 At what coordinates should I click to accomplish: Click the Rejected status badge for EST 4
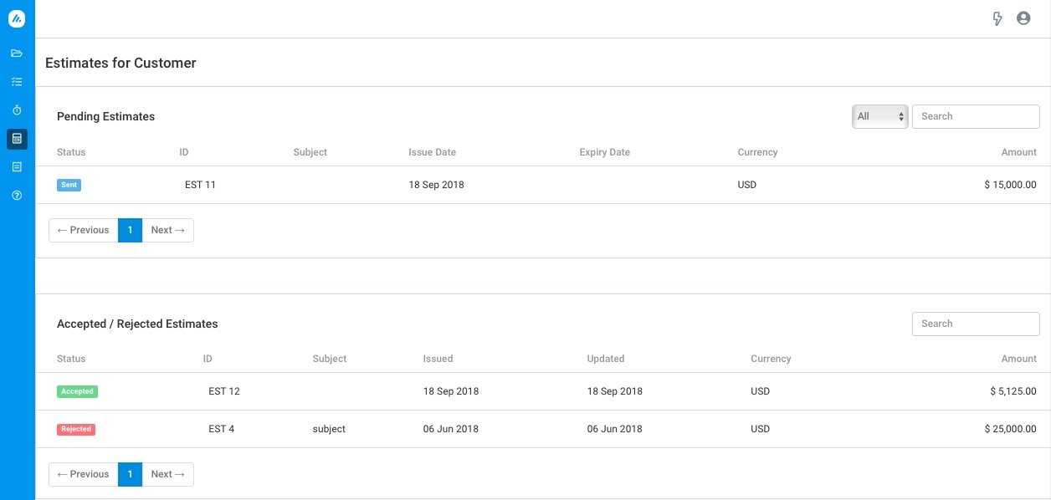coord(76,430)
